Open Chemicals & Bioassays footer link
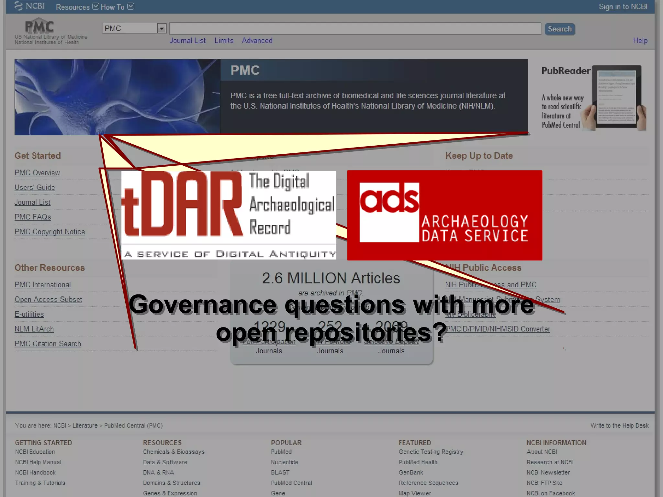The width and height of the screenshot is (663, 497). pyautogui.click(x=174, y=452)
